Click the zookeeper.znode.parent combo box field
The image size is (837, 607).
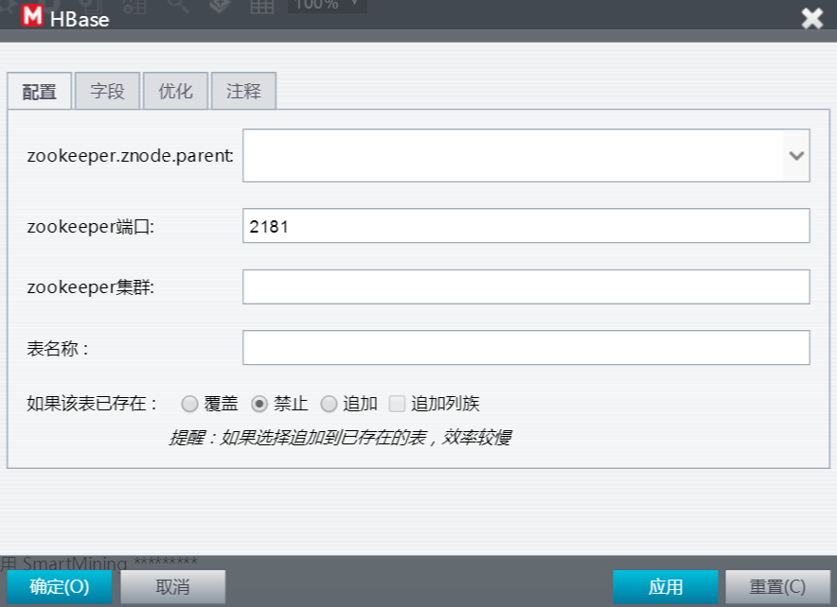click(525, 156)
